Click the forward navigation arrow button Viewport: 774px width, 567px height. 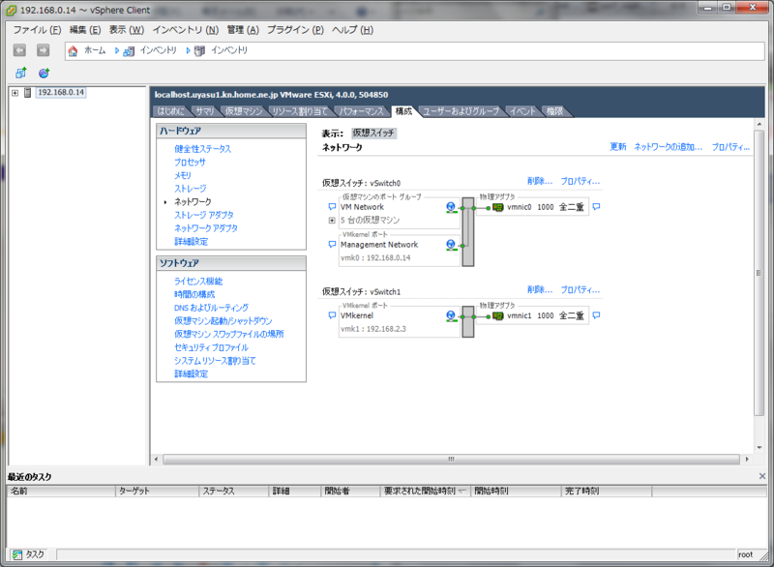click(x=43, y=50)
